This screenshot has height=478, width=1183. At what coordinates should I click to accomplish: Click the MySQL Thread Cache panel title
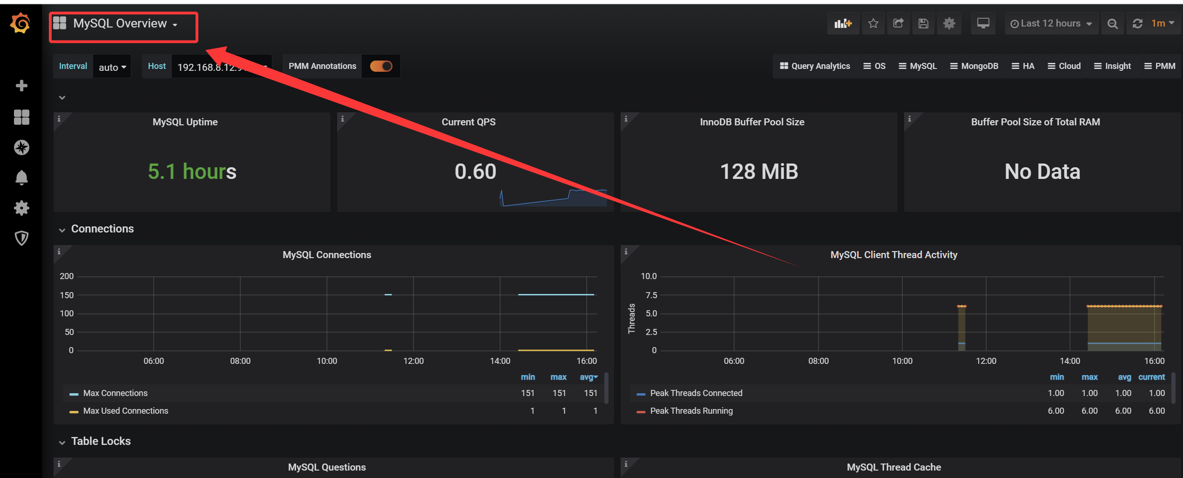[x=894, y=467]
